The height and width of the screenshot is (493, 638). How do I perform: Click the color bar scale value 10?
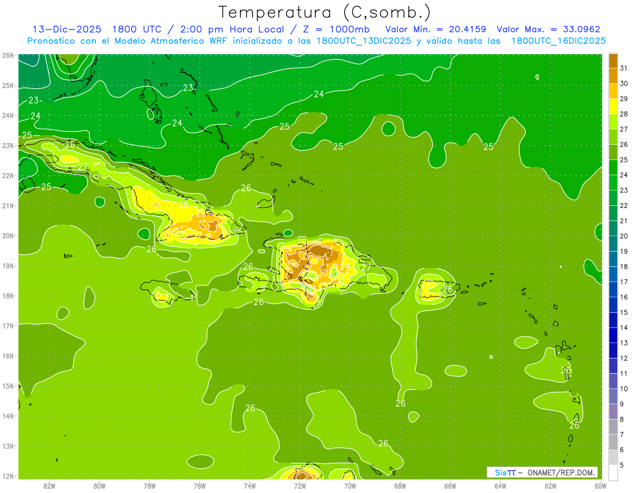tap(624, 388)
